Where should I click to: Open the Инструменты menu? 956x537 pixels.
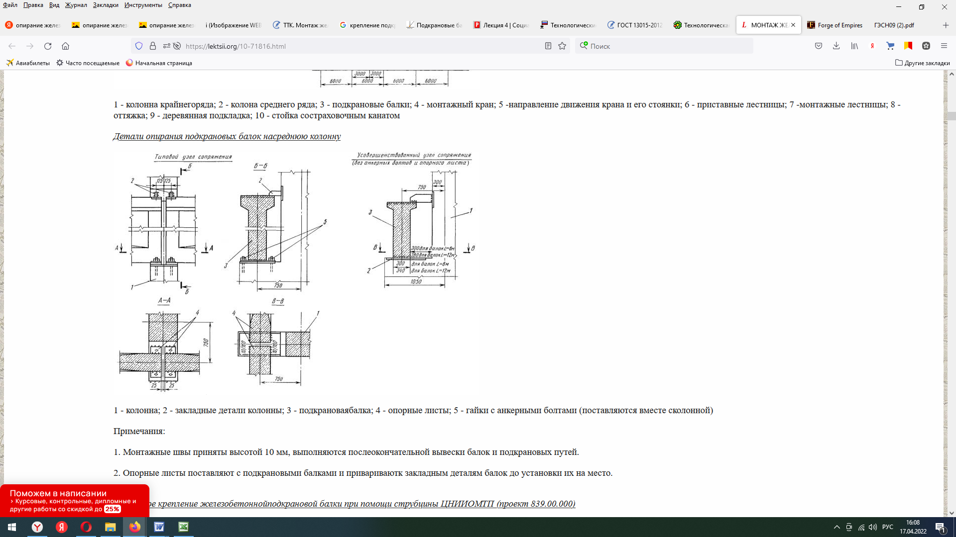[143, 5]
